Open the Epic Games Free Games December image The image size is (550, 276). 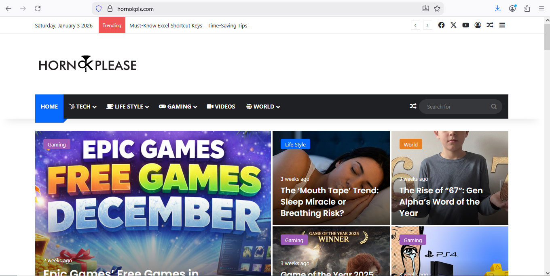click(153, 203)
